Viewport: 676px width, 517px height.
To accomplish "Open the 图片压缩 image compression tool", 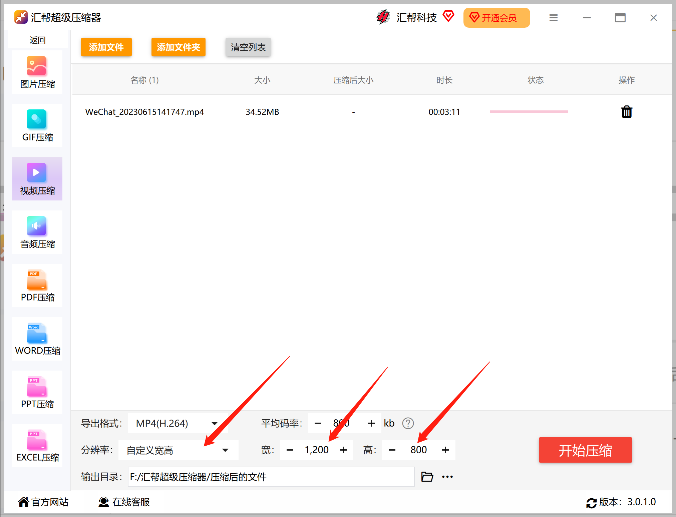I will [37, 72].
